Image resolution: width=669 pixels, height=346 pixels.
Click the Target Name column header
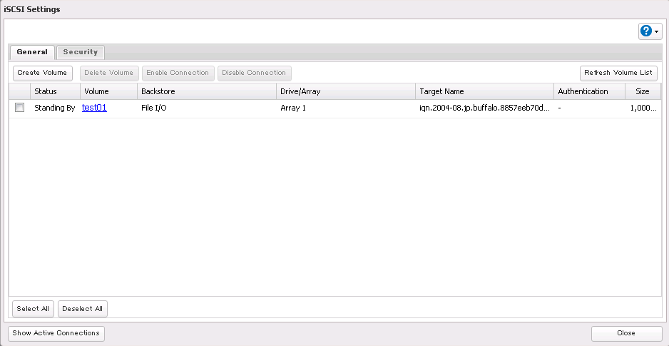click(441, 91)
